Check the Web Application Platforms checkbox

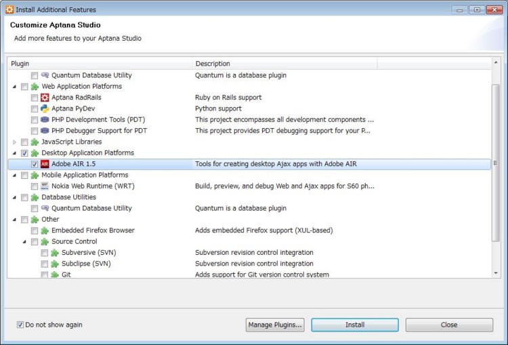[24, 87]
